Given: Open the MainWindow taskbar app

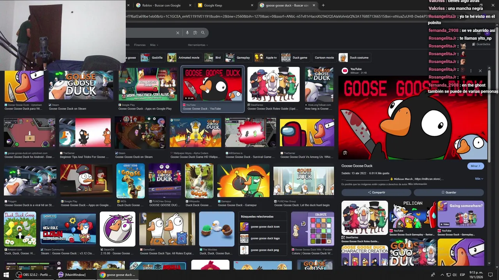Looking at the screenshot, I should (x=72, y=275).
